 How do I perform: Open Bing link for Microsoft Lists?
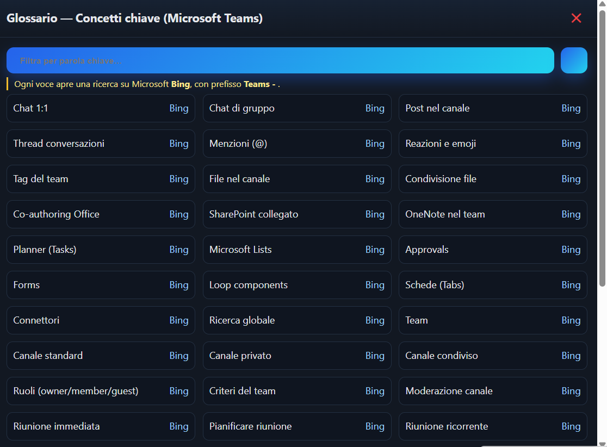pyautogui.click(x=375, y=250)
